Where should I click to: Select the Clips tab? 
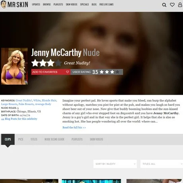8,139
